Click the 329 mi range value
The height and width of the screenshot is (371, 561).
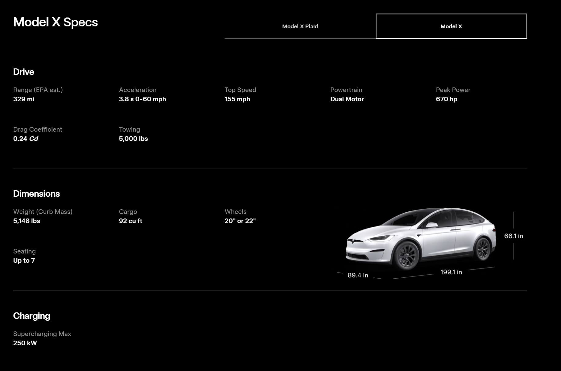pos(24,99)
